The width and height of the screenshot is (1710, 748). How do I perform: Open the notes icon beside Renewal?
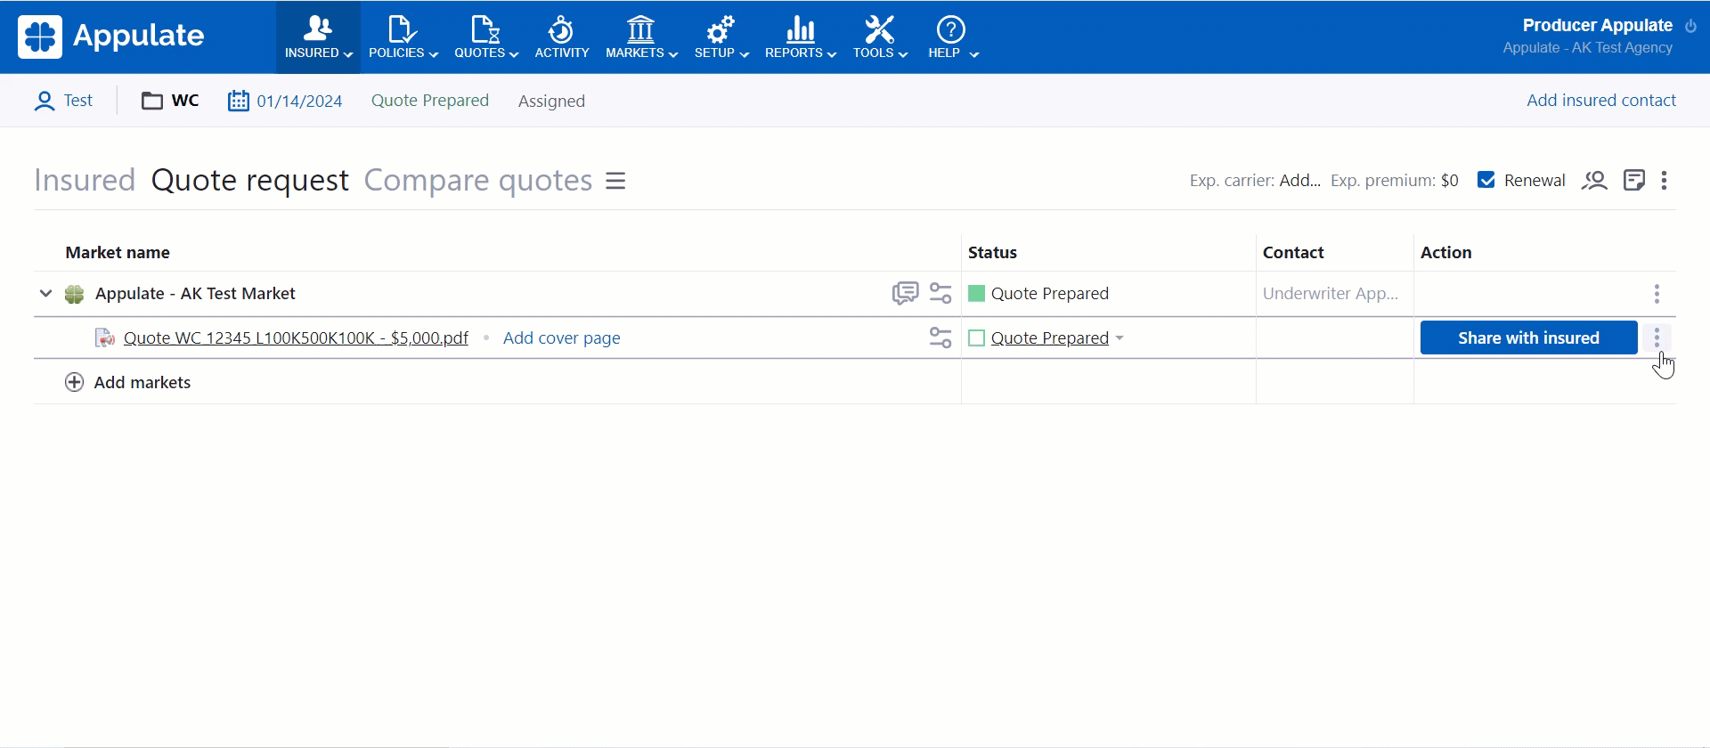point(1633,181)
